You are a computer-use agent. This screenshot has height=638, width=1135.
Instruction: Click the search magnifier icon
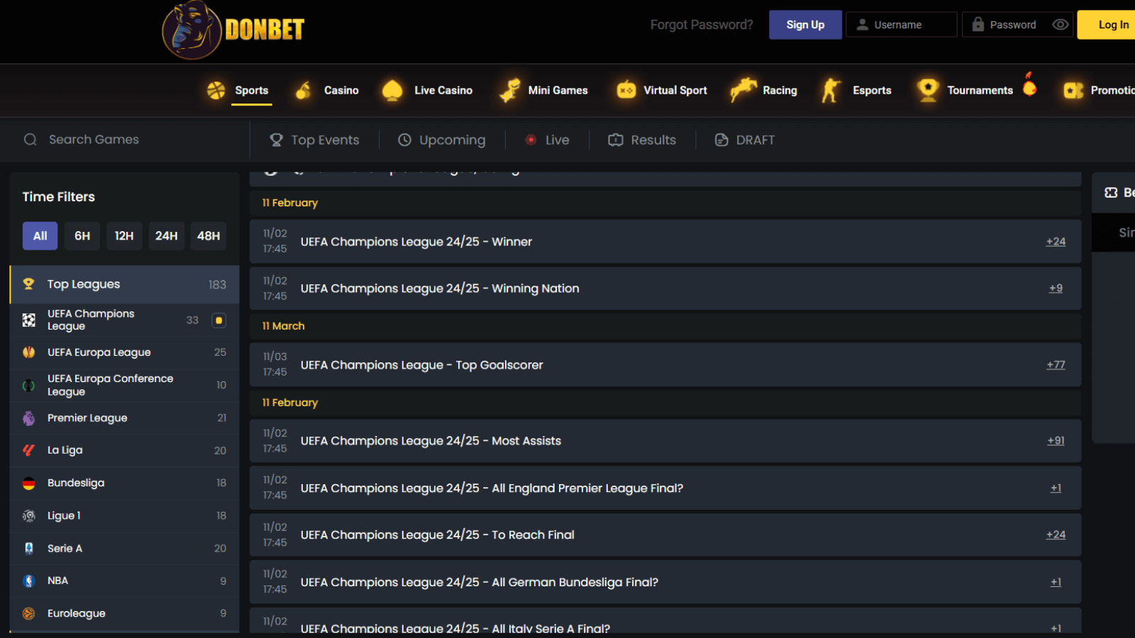[x=30, y=140]
